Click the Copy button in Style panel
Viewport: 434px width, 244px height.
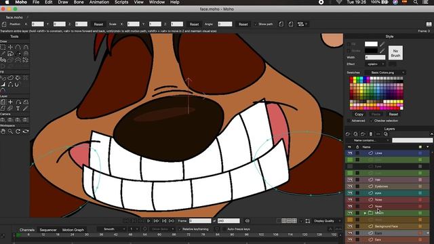click(x=359, y=115)
